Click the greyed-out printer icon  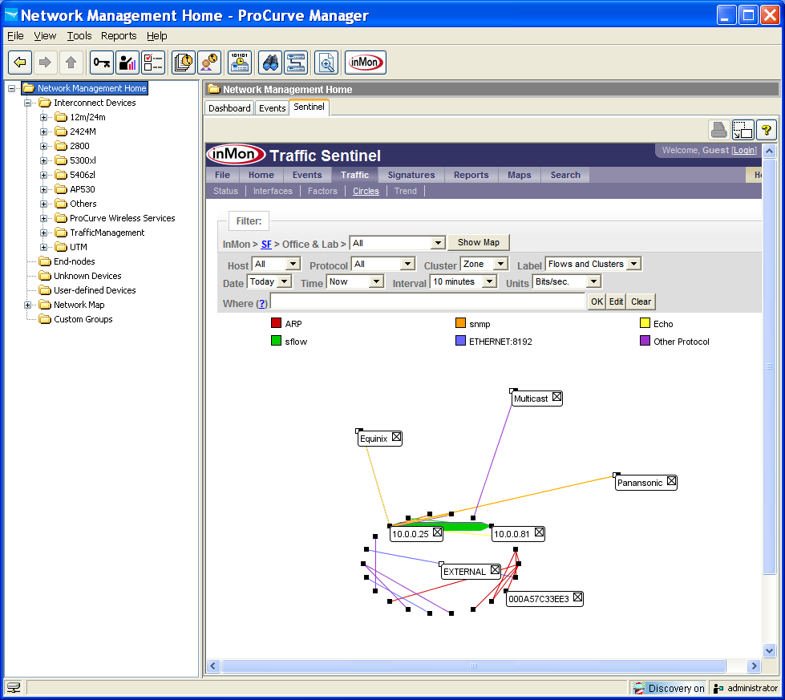[719, 130]
